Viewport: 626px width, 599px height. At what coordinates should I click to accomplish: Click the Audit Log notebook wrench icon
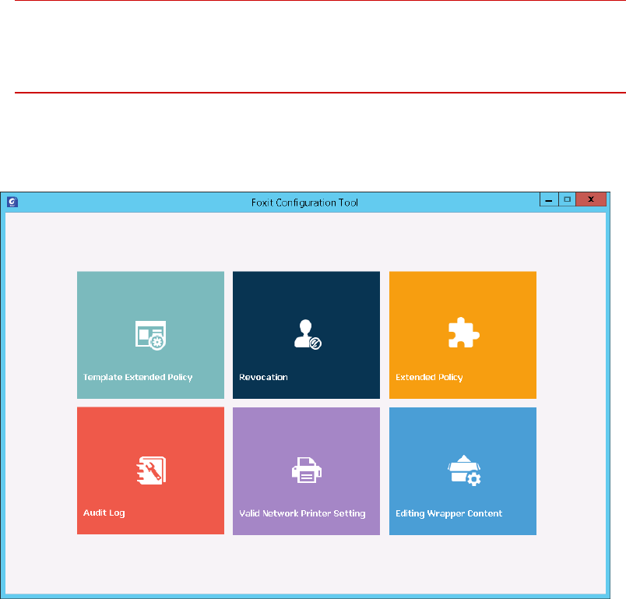151,470
